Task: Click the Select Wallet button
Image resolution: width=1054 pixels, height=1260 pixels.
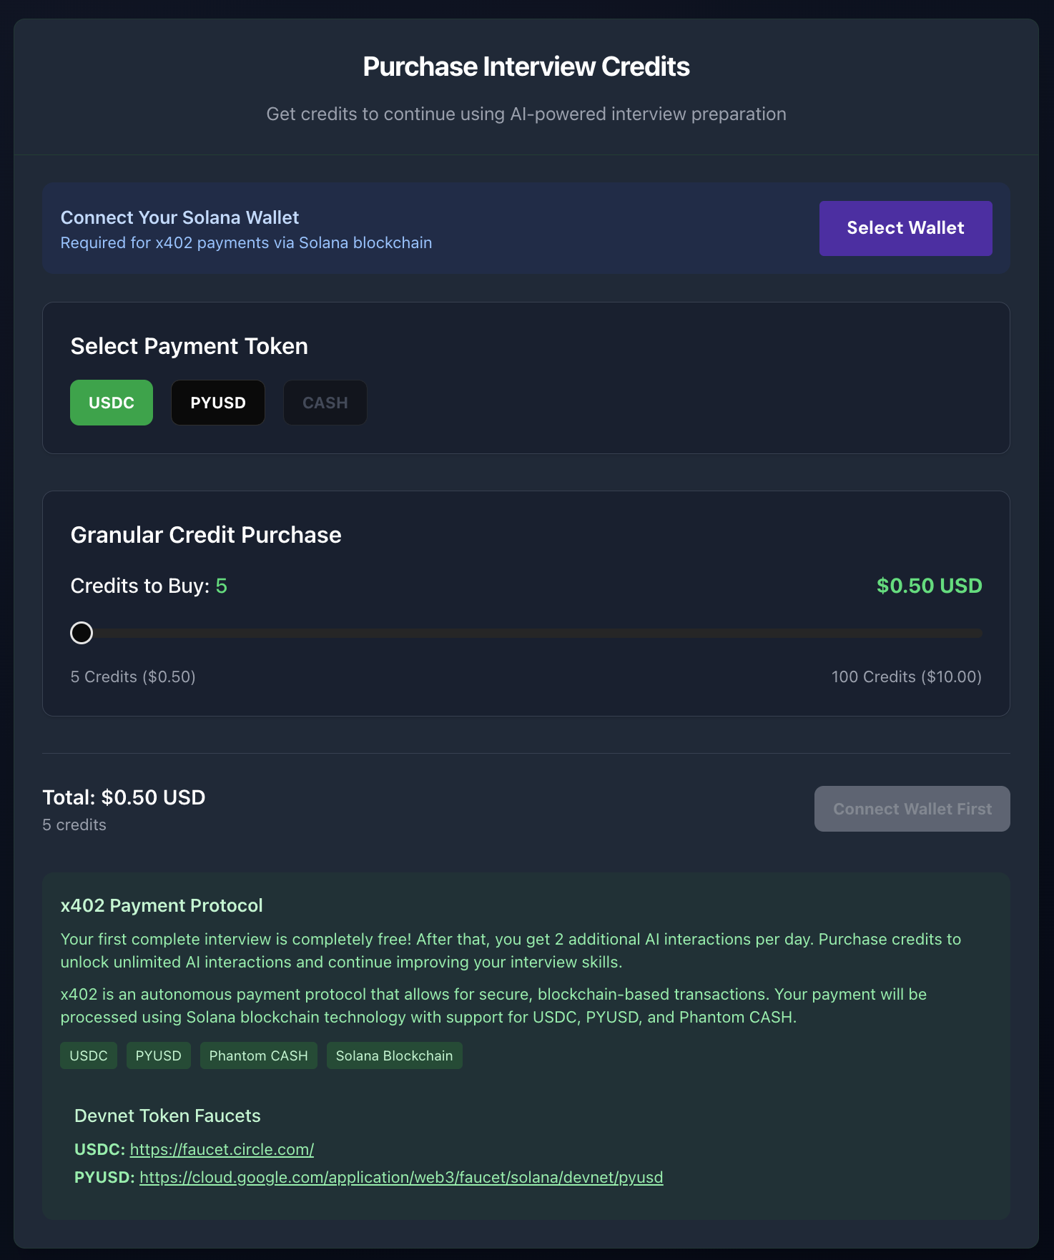Action: [905, 228]
